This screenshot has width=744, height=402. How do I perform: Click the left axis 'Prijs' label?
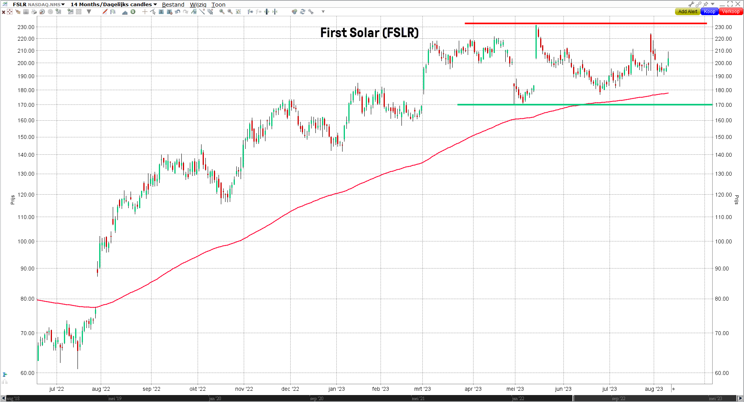click(x=13, y=200)
